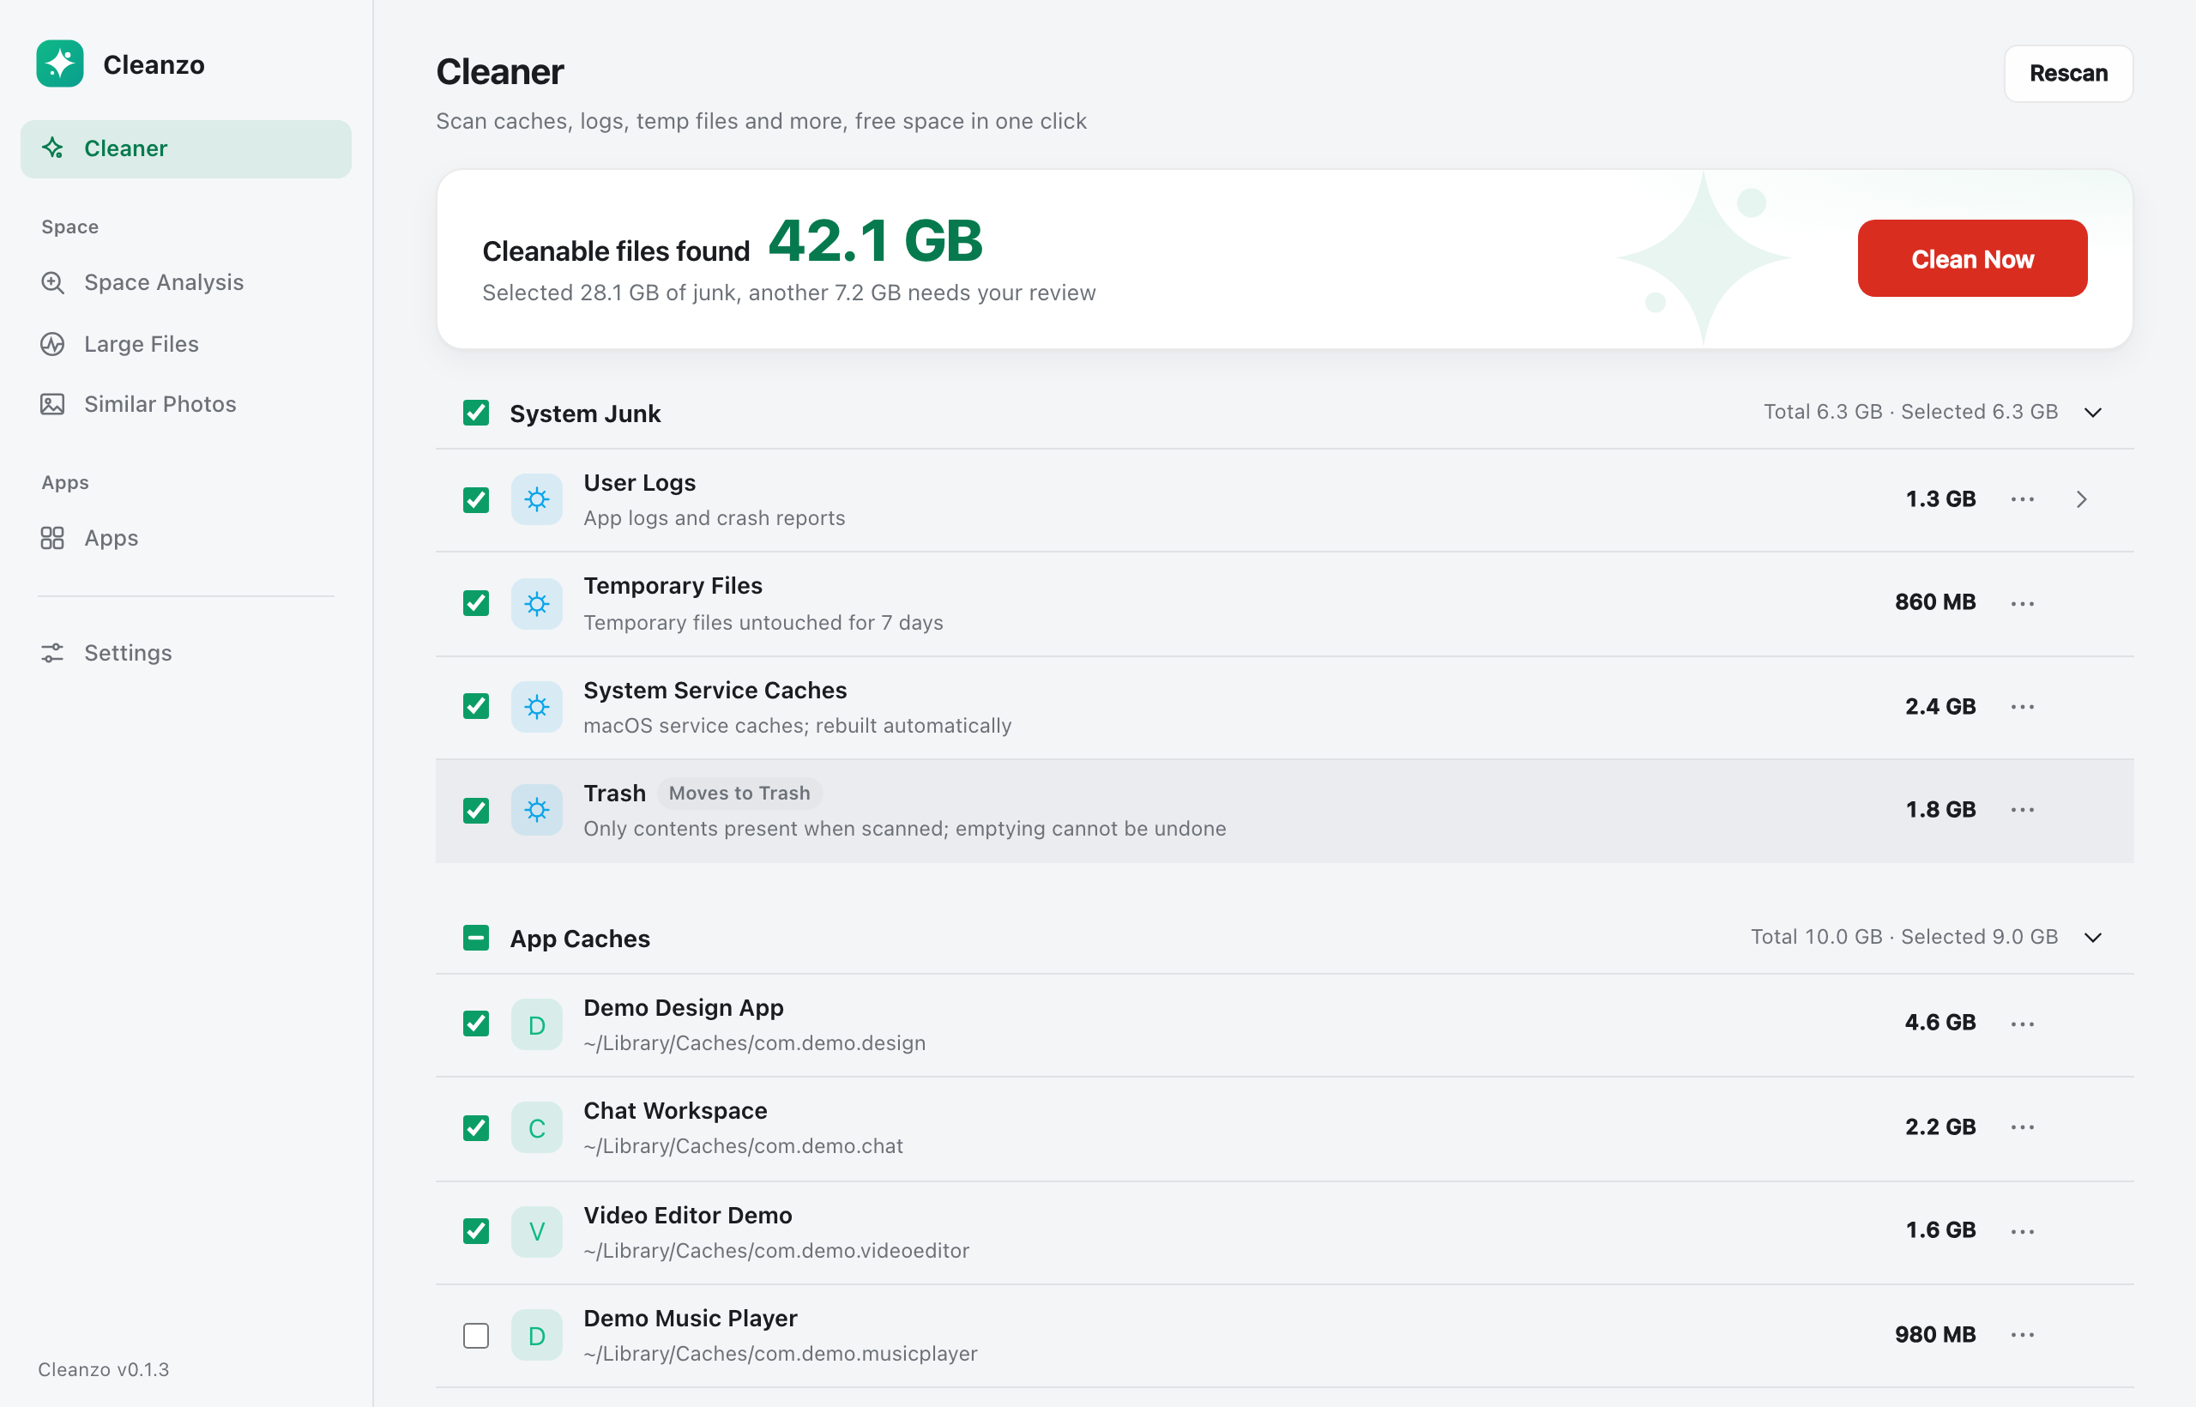Viewport: 2196px width, 1407px height.
Task: Click the Apps grid icon
Action: [53, 538]
